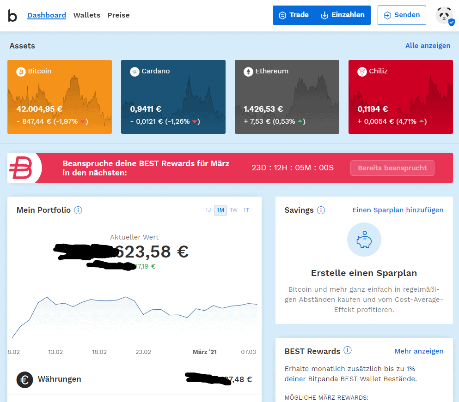The width and height of the screenshot is (459, 402).
Task: Click the Cardano price 0,9411 €
Action: 146,109
